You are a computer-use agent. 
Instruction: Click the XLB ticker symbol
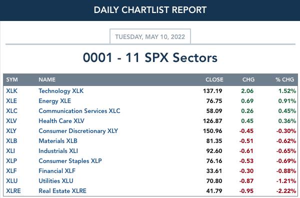(11, 141)
